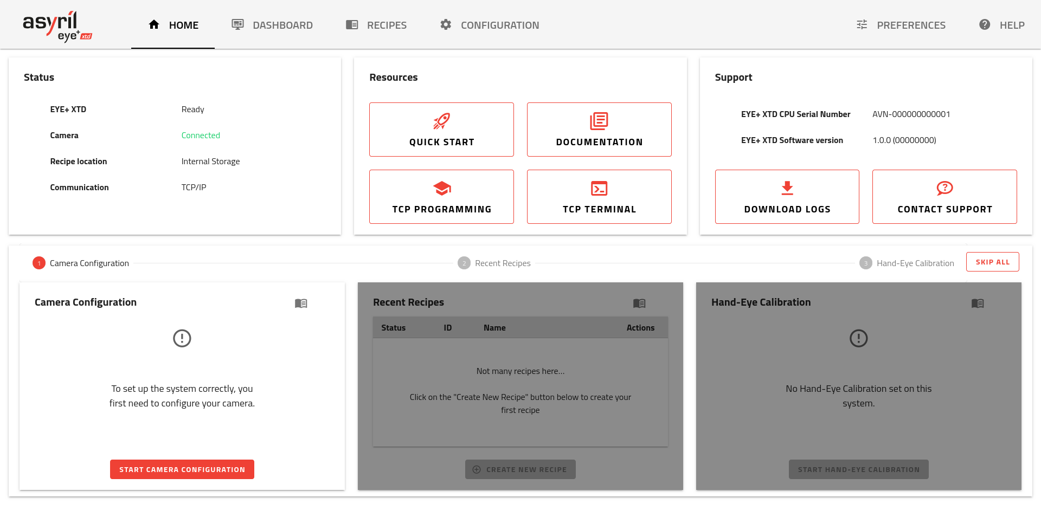Click CREATE NEW RECIPE button
Image resolution: width=1041 pixels, height=523 pixels.
pyautogui.click(x=520, y=469)
